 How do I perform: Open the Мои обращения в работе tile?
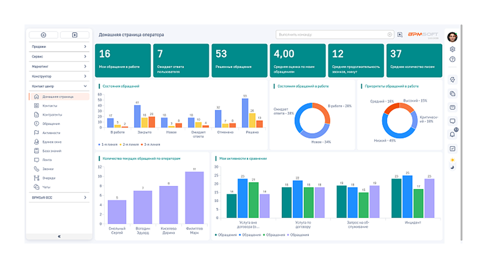pos(123,61)
